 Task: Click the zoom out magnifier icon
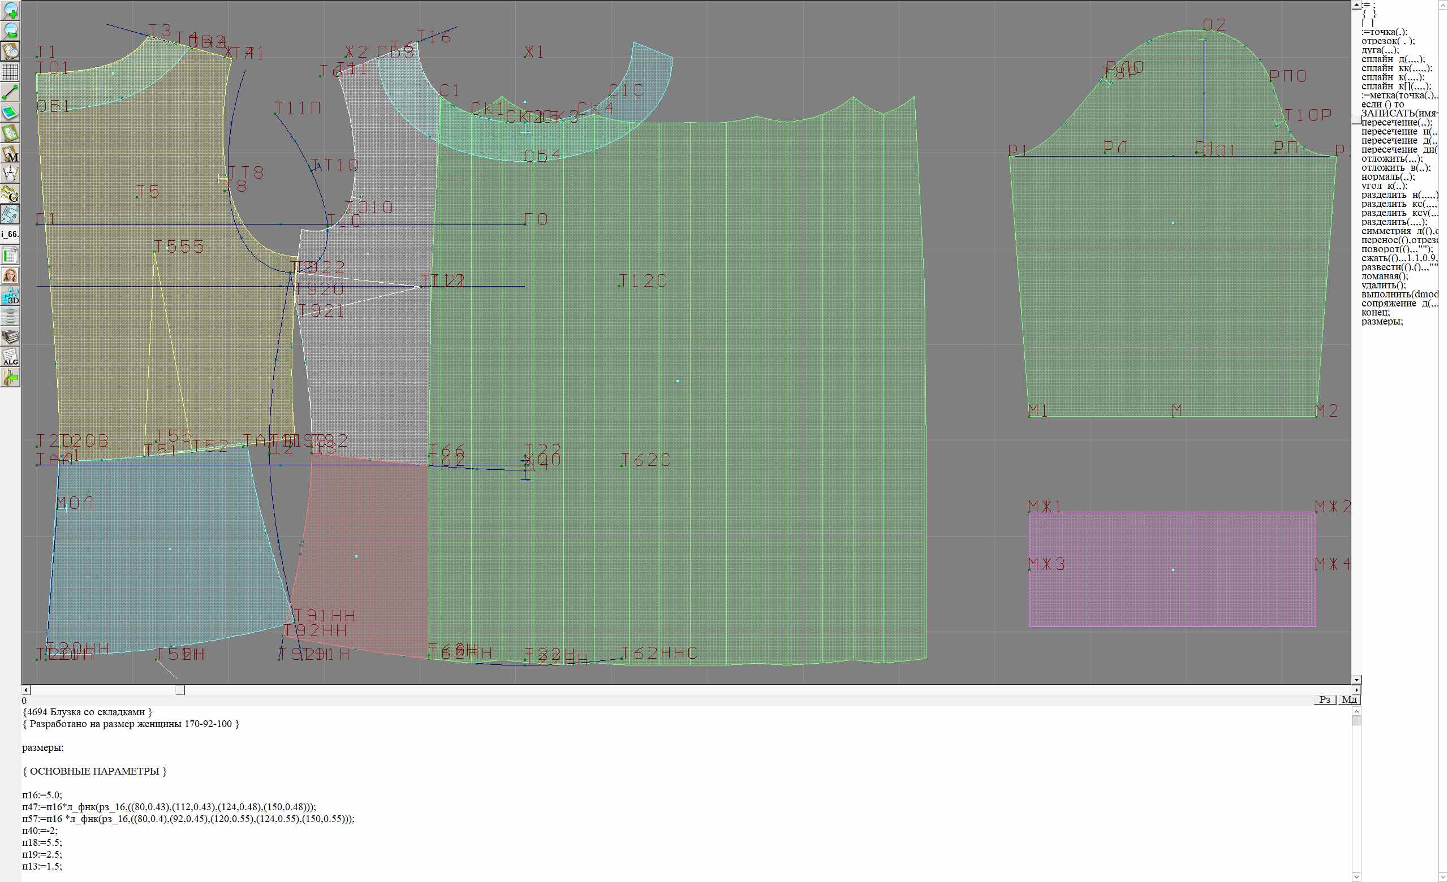point(10,31)
